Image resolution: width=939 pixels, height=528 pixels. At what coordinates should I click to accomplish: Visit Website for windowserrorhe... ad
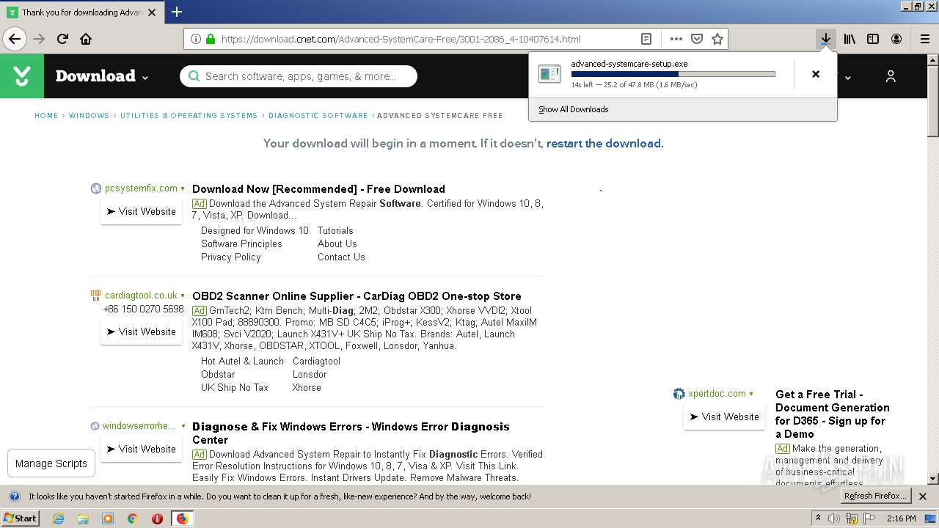point(141,449)
